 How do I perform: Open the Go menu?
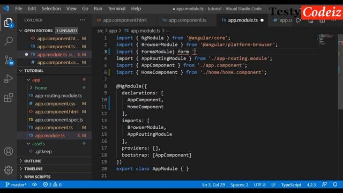[85, 9]
